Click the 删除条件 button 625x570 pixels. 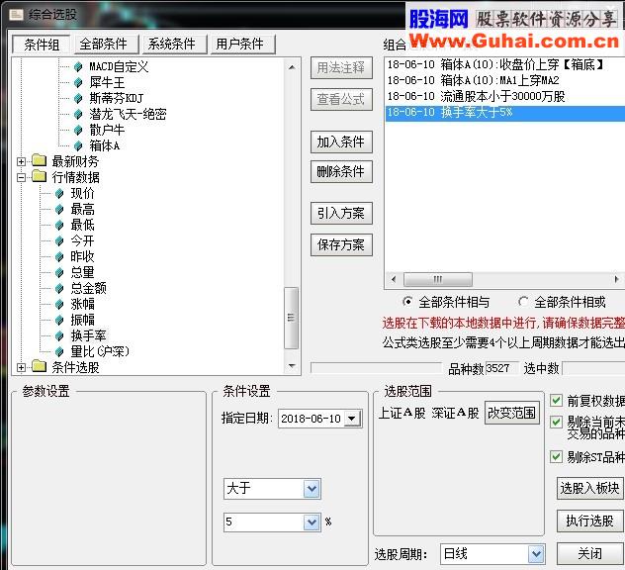coord(341,172)
